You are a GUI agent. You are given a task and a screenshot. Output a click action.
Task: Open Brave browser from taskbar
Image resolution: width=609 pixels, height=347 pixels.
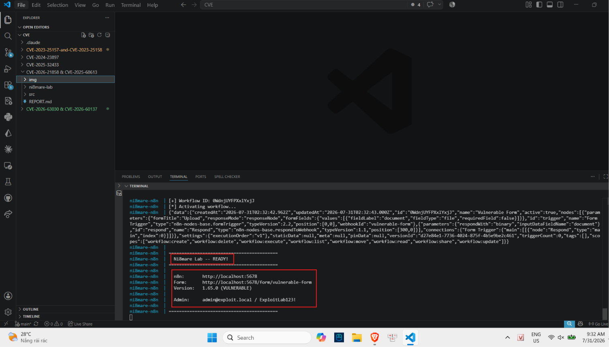point(374,338)
